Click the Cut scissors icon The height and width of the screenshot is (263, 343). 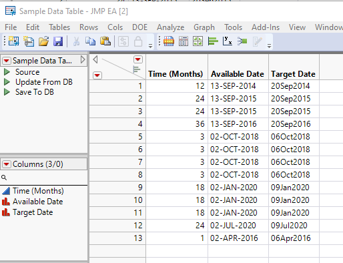76,41
